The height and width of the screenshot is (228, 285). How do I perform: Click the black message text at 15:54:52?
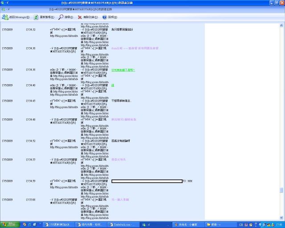pos(121,141)
